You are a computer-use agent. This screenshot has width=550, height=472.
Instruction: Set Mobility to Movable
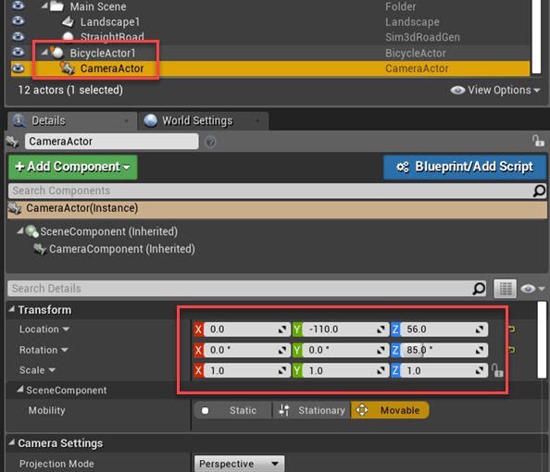tap(390, 410)
